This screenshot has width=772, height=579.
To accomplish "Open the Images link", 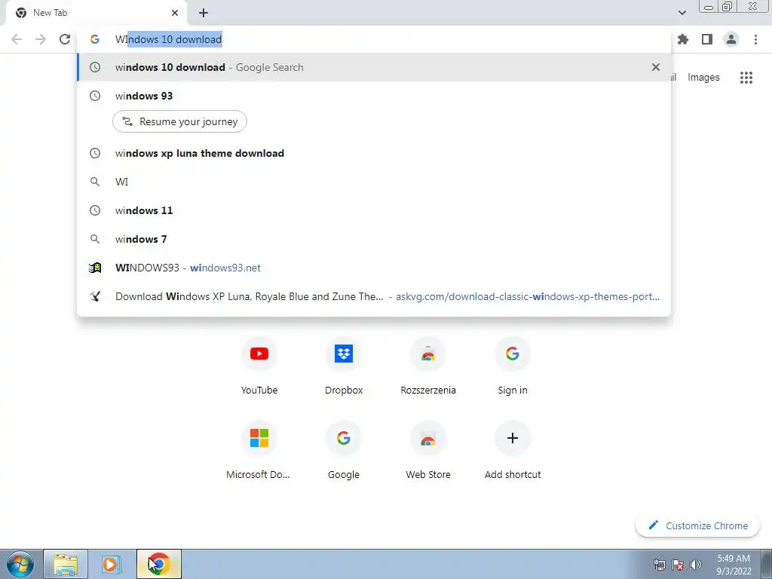I will [x=703, y=78].
